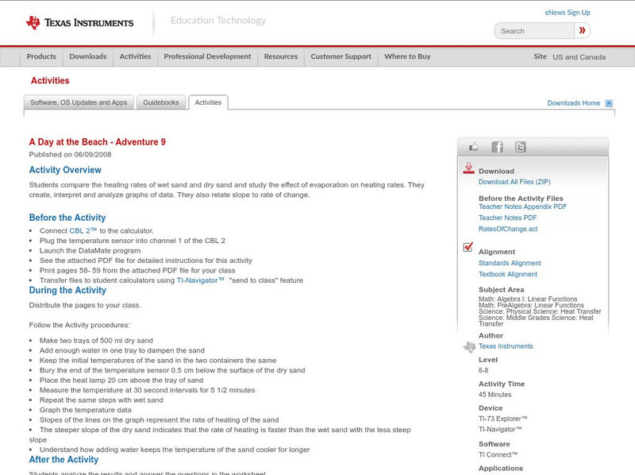635x475 pixels.
Task: Click the Subject Area label
Action: click(x=502, y=290)
